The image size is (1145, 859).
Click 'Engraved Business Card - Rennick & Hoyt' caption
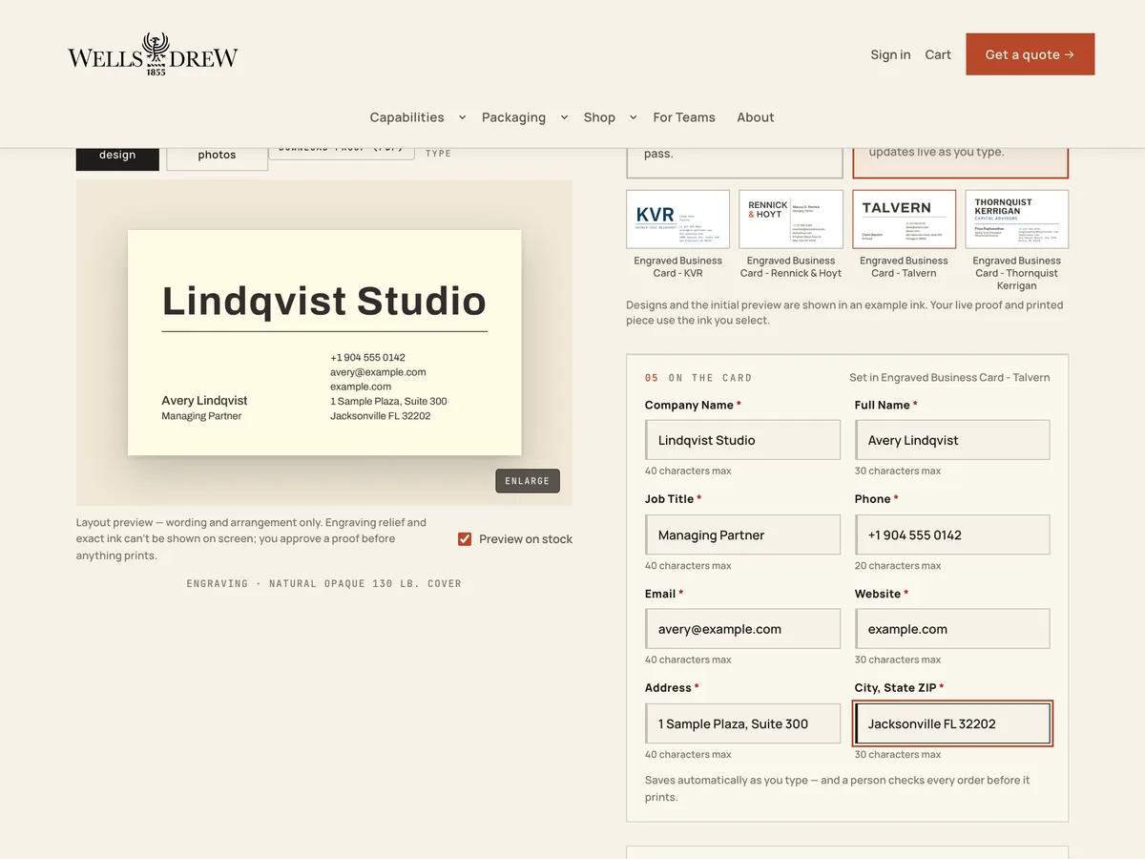coord(791,266)
